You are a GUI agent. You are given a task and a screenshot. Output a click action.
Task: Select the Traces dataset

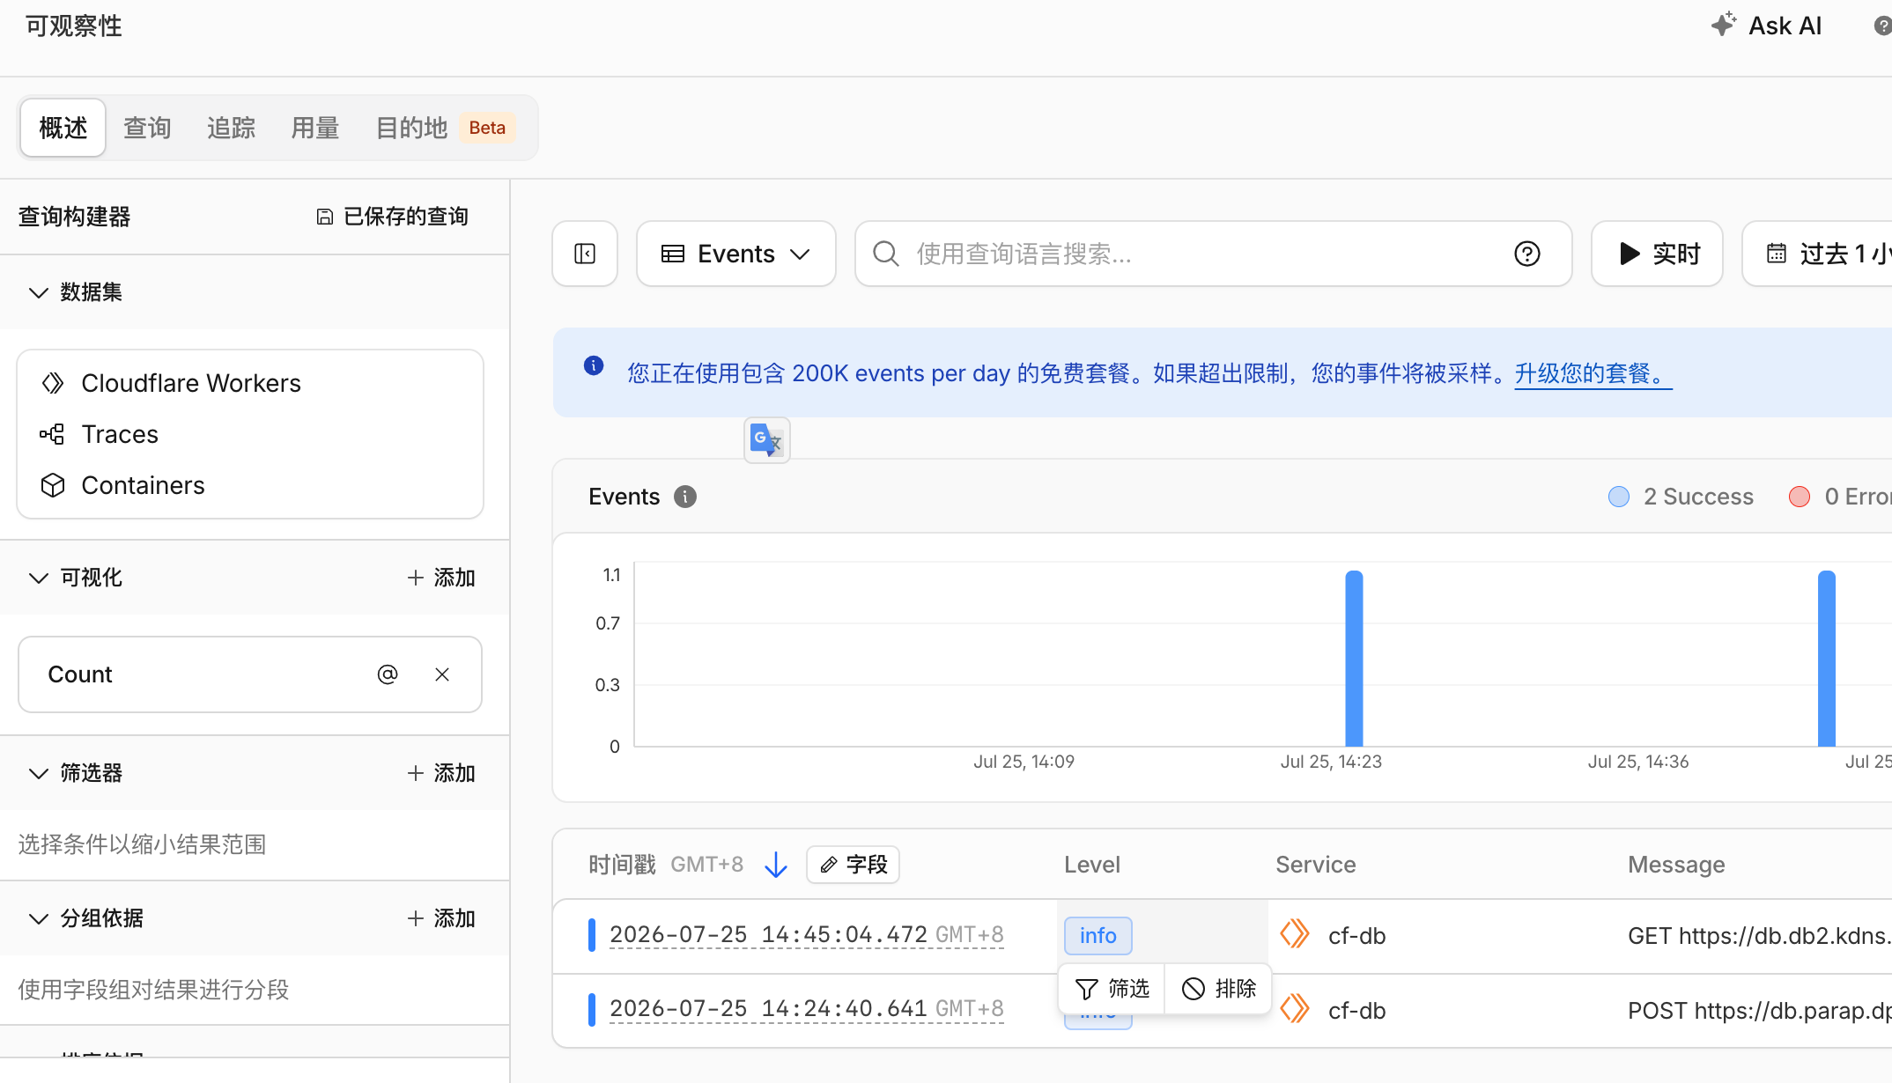point(250,434)
